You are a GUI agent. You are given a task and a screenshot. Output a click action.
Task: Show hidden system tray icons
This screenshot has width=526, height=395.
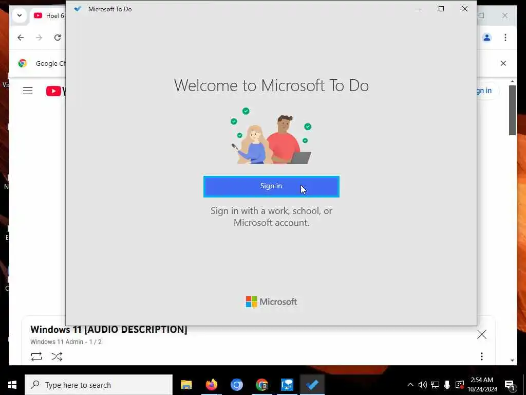410,385
